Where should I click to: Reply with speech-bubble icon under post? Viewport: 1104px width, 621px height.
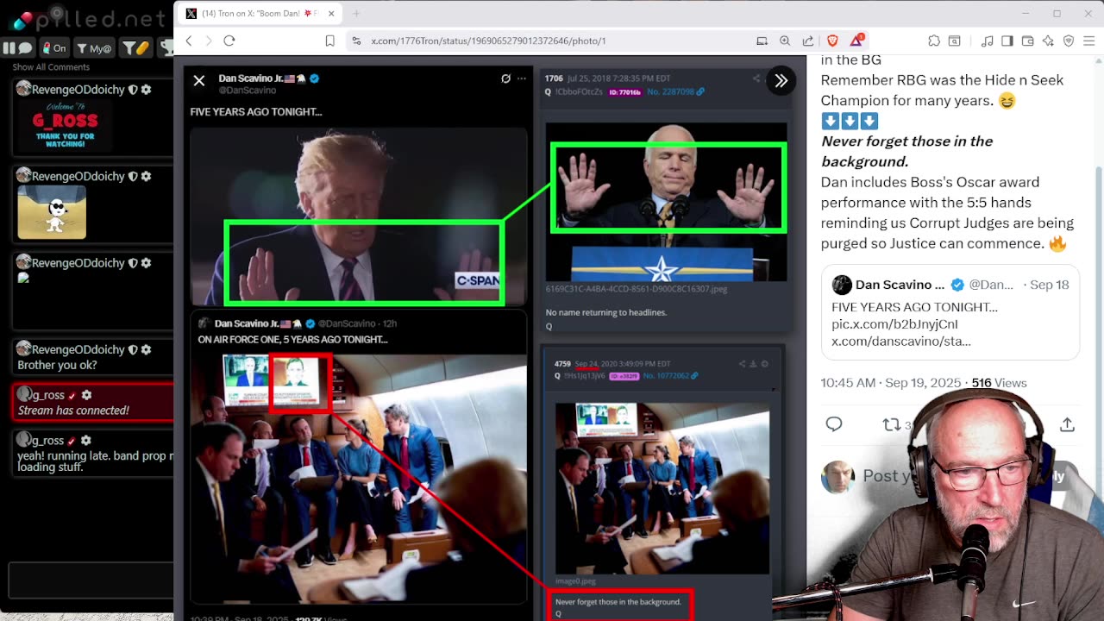(834, 423)
